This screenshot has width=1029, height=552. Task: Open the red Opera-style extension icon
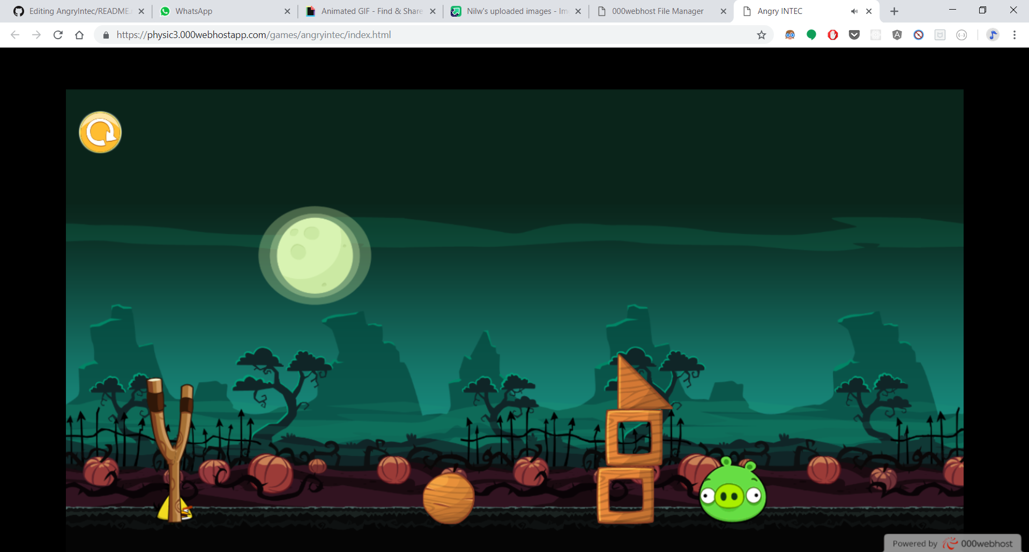(x=833, y=35)
